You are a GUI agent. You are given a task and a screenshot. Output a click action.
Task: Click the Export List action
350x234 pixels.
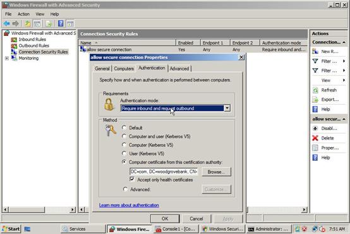tap(330, 100)
